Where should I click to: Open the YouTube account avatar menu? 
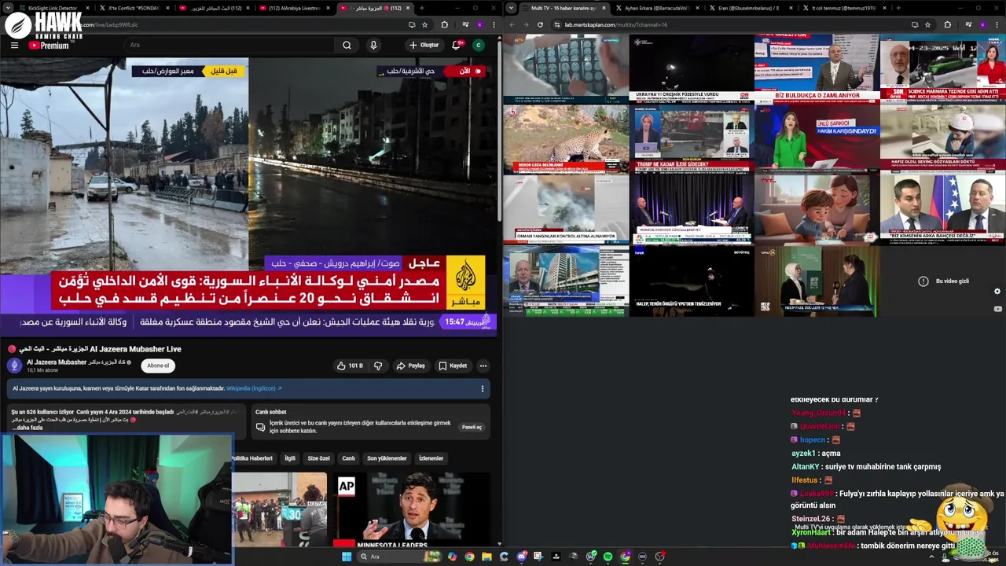478,45
